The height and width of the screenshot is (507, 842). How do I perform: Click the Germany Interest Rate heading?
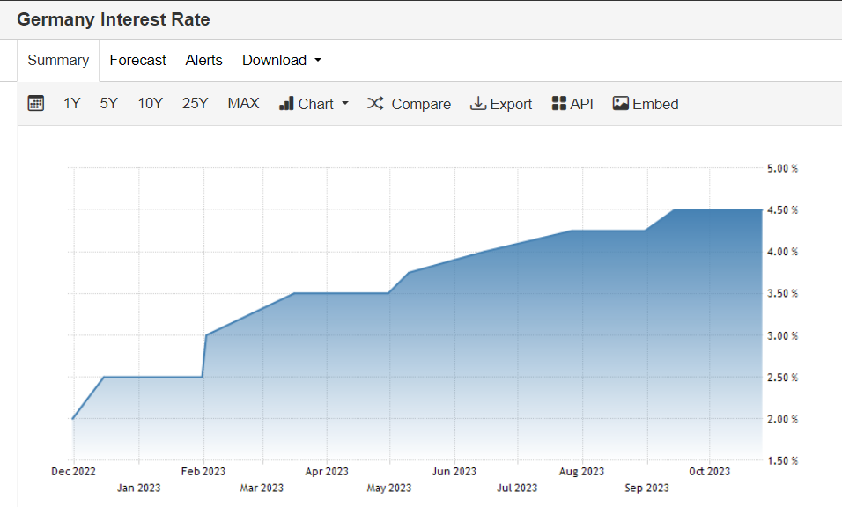point(114,19)
